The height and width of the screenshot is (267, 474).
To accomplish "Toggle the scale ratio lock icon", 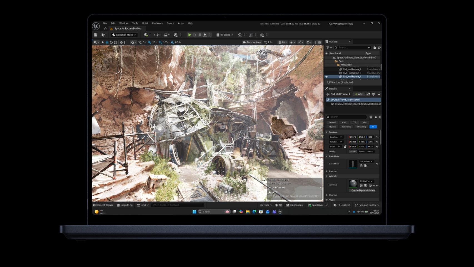I will (x=345, y=147).
